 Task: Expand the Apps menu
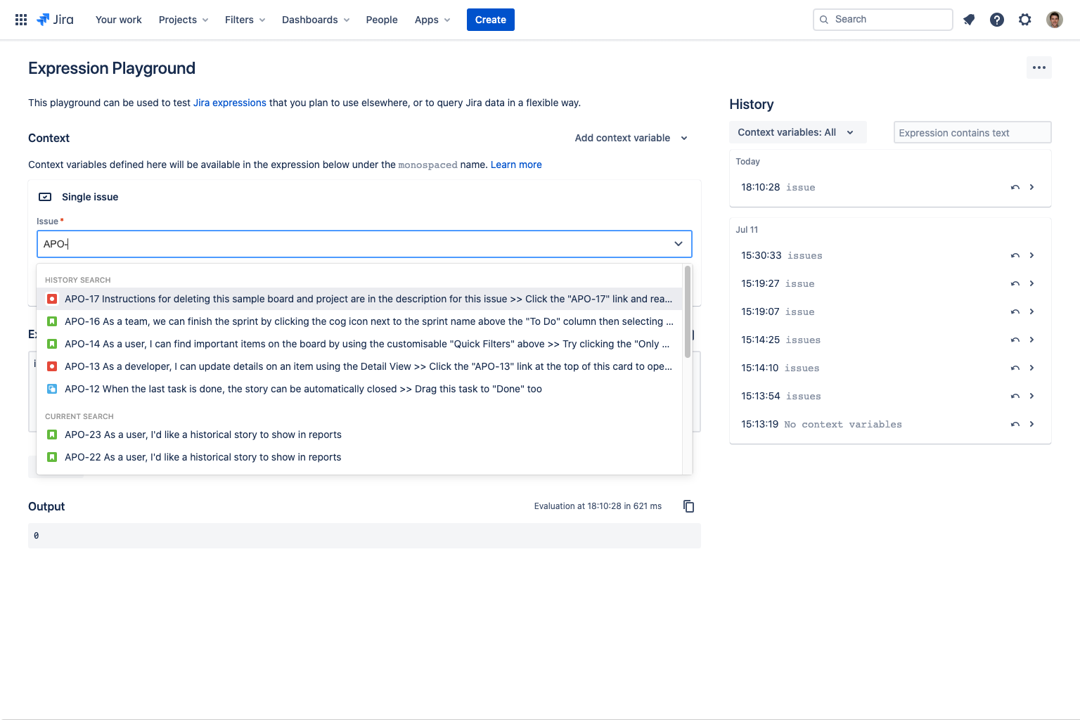click(x=432, y=20)
